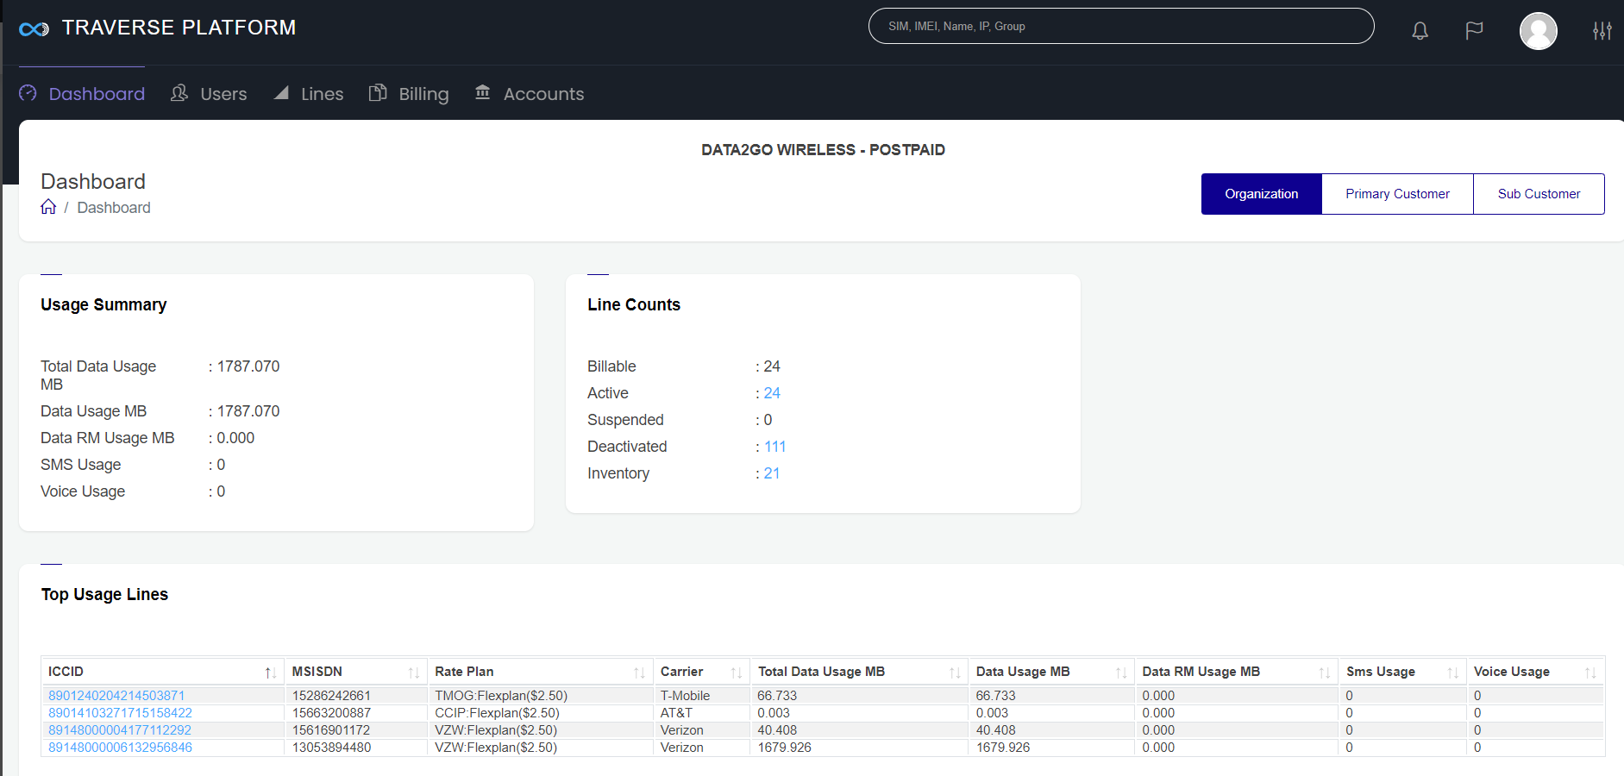Select the Organization view button

(x=1261, y=194)
